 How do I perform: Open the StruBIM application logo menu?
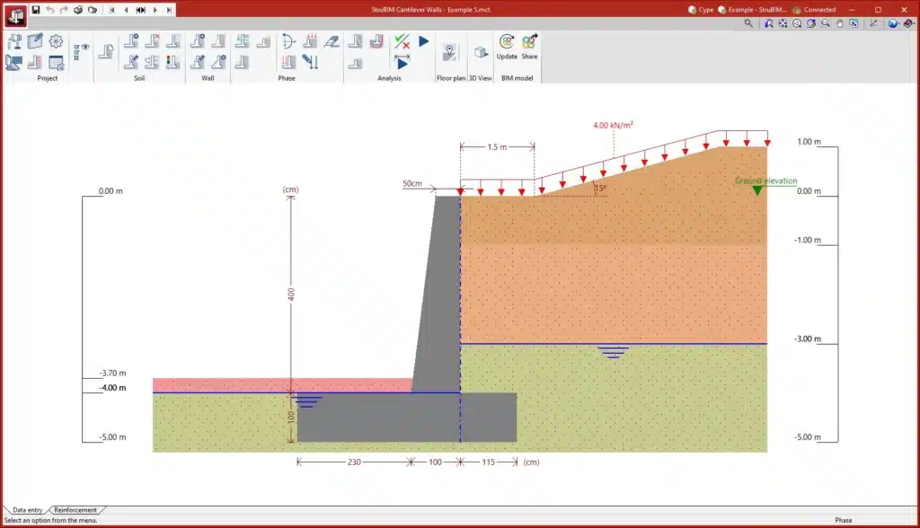point(15,15)
